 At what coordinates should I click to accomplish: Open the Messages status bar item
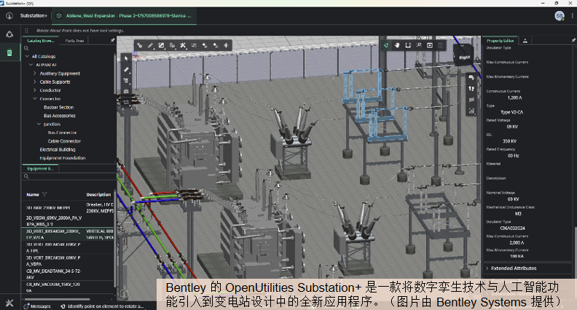click(x=37, y=306)
